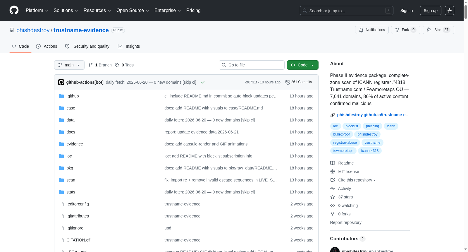
Task: Click the pkg folder icon
Action: [61, 168]
